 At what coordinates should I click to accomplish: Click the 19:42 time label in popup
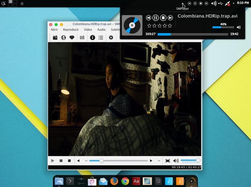[x=234, y=34]
